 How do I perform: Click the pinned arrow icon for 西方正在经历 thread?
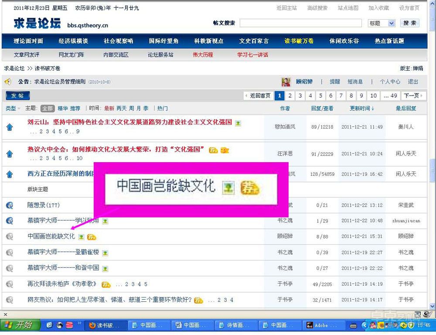(x=10, y=174)
